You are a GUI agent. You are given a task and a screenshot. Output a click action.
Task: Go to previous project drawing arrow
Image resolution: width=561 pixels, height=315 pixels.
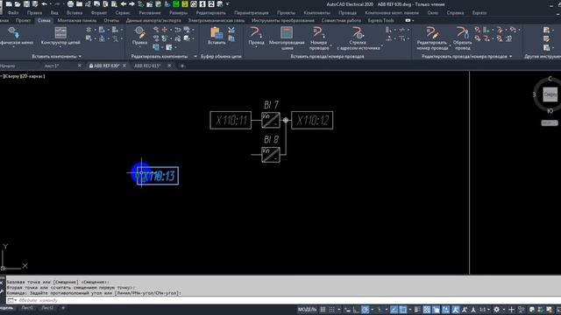124,4
